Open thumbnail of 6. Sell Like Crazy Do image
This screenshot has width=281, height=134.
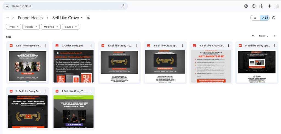(28, 112)
